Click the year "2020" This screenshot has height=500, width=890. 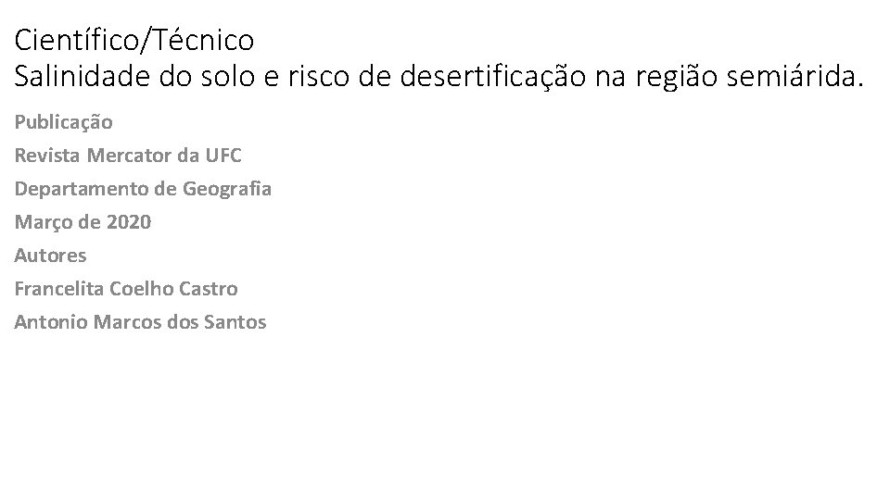129,221
